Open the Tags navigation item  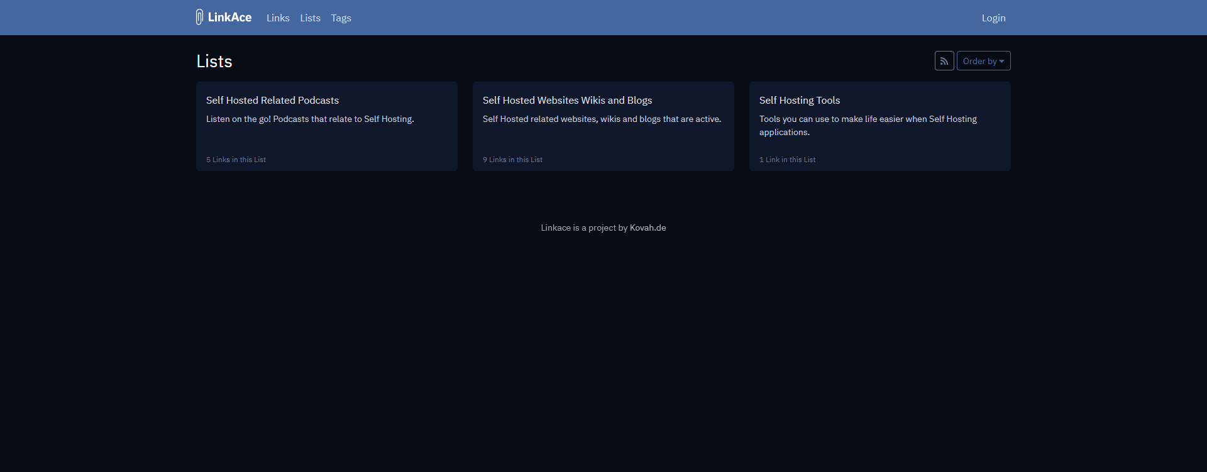(x=341, y=18)
